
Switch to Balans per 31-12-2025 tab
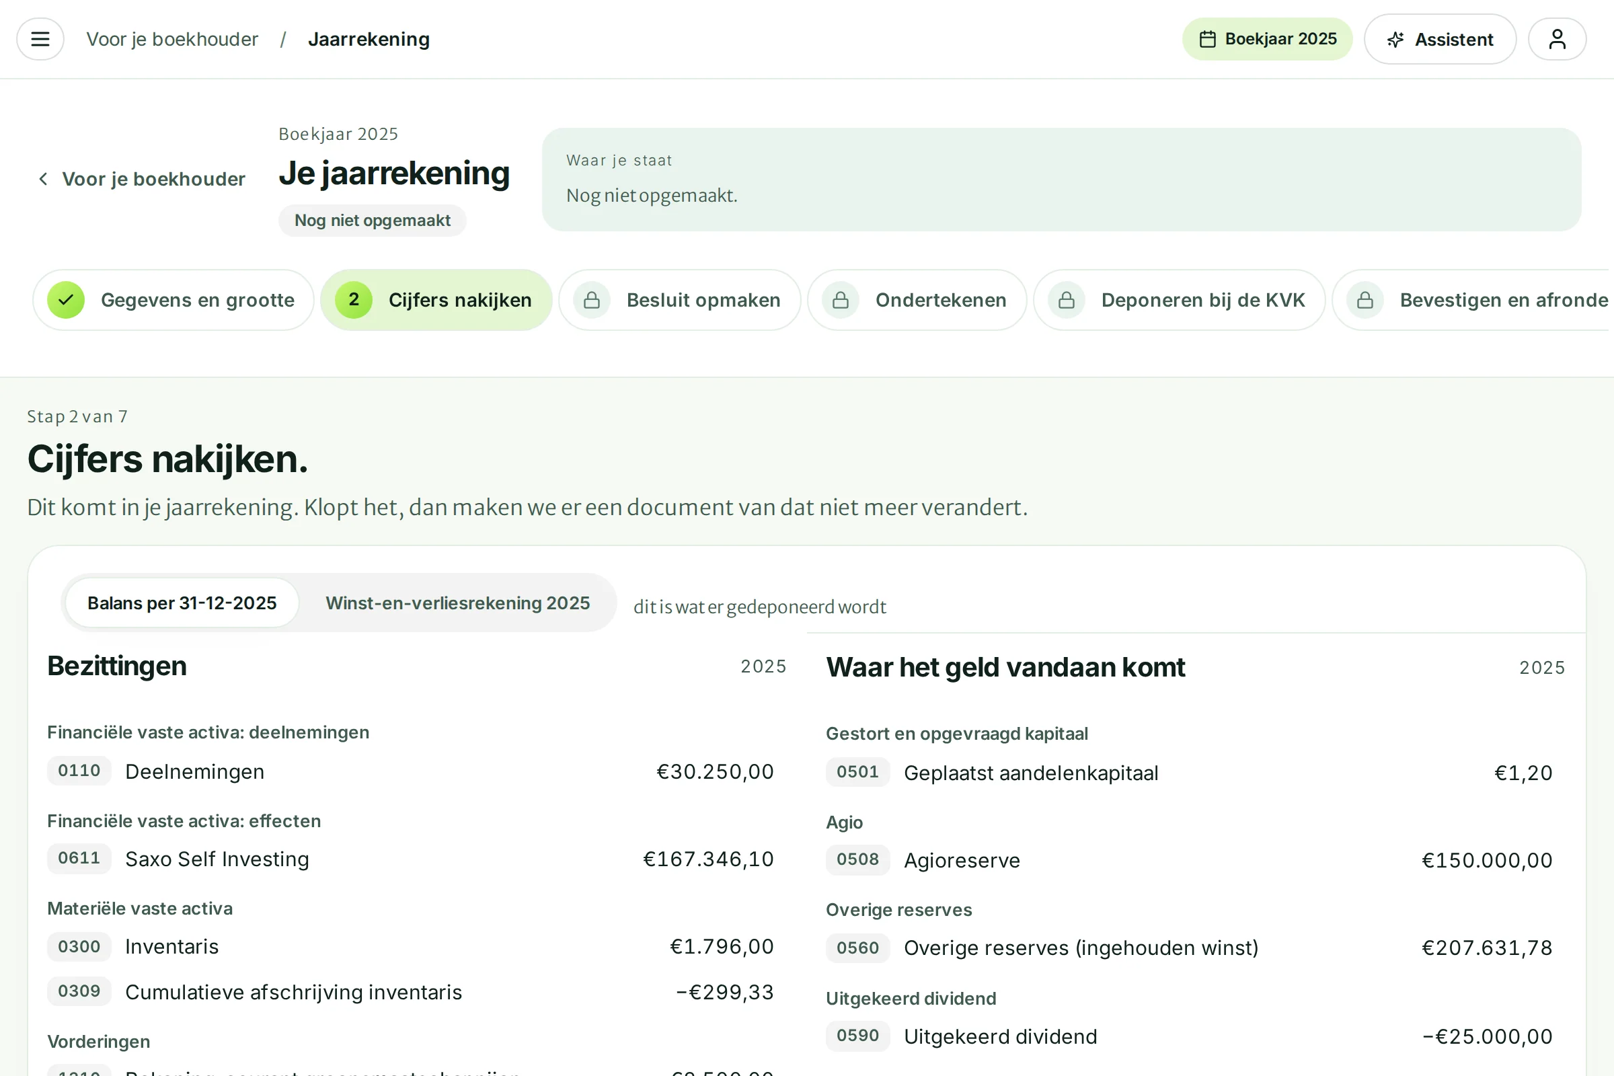182,603
